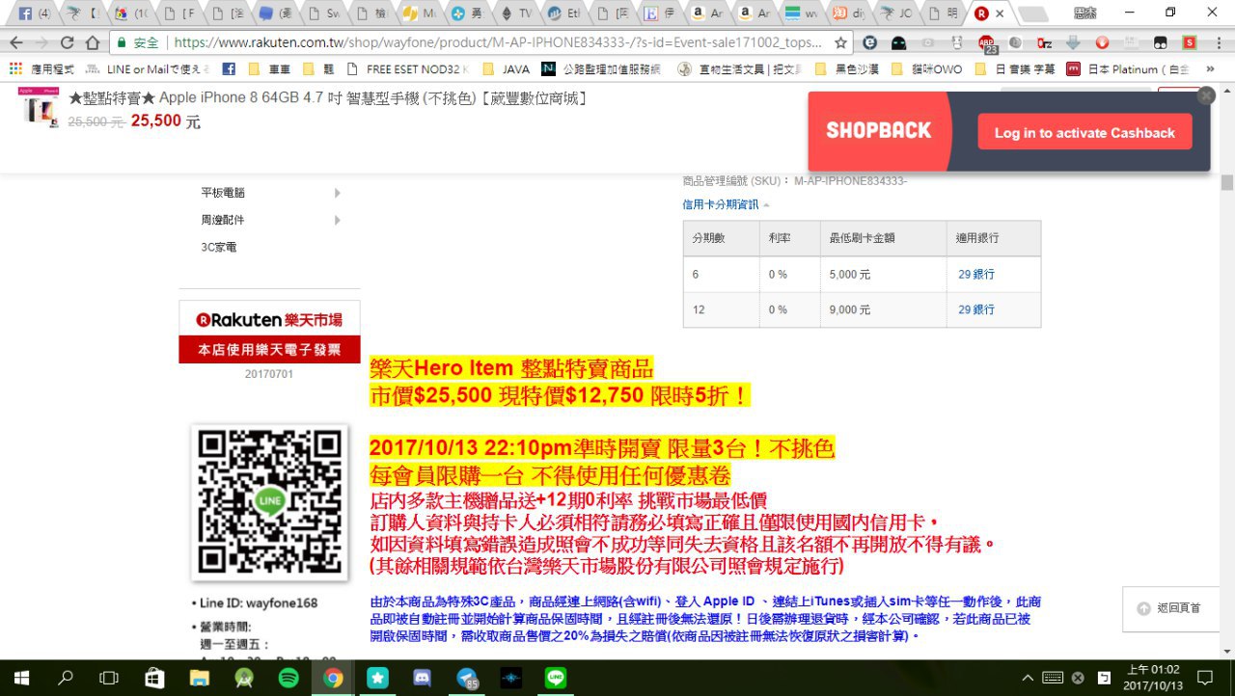Switch to the first Facebook tab
This screenshot has width=1235, height=696.
point(34,13)
